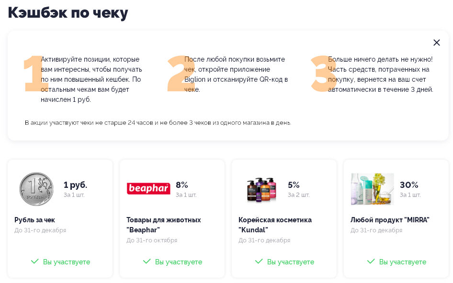453x283 pixels.
Task: Click the MIRRA product image
Action: [372, 189]
